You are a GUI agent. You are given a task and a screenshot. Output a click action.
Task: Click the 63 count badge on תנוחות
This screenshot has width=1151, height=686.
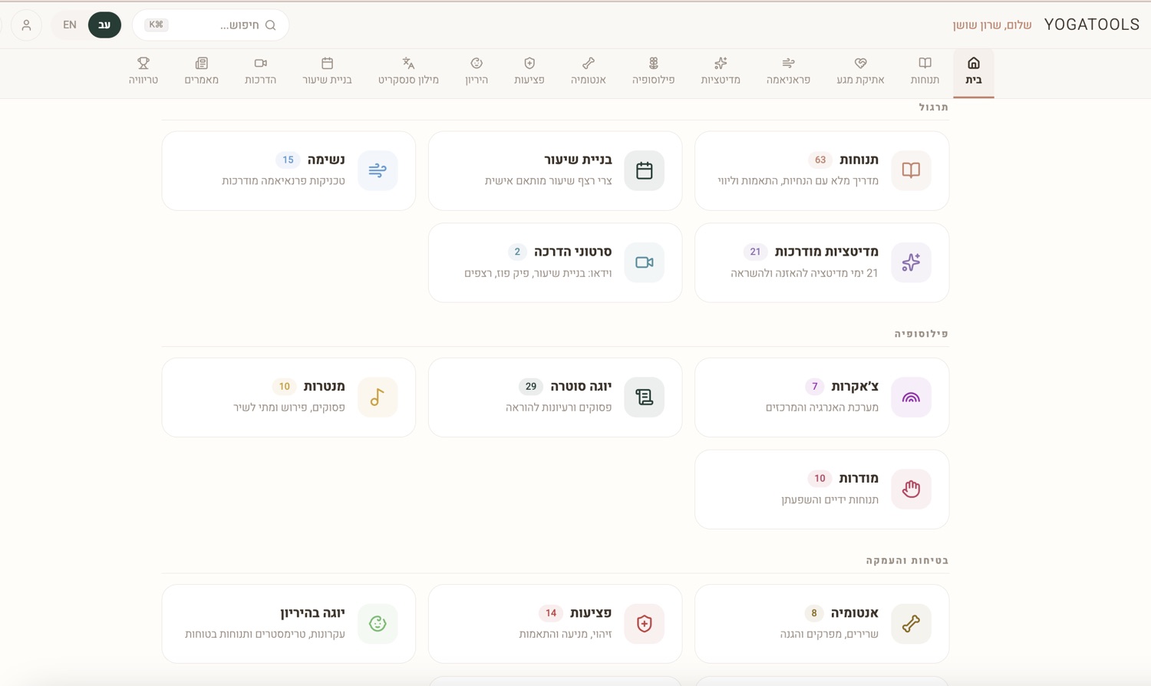pyautogui.click(x=820, y=160)
